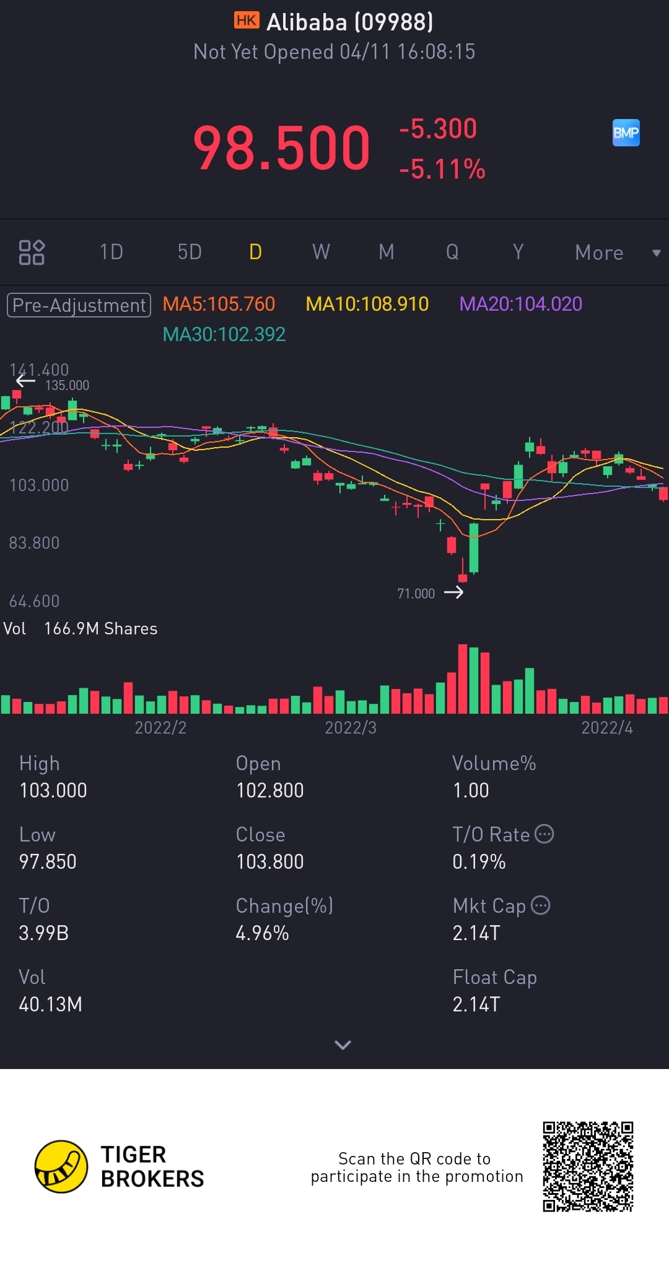Tap the MA10:108.910 indicator label
Screen dimensions: 669x1265
click(367, 304)
